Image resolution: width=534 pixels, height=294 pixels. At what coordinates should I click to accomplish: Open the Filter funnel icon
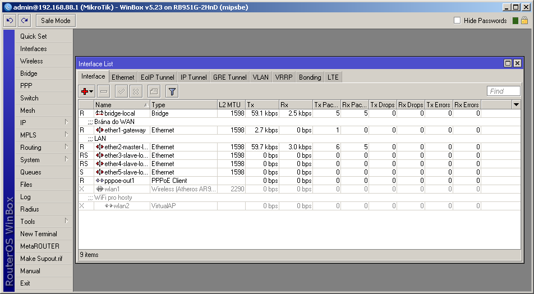172,91
